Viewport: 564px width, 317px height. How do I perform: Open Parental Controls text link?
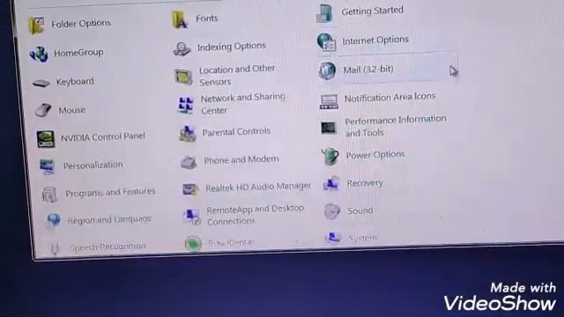point(236,132)
